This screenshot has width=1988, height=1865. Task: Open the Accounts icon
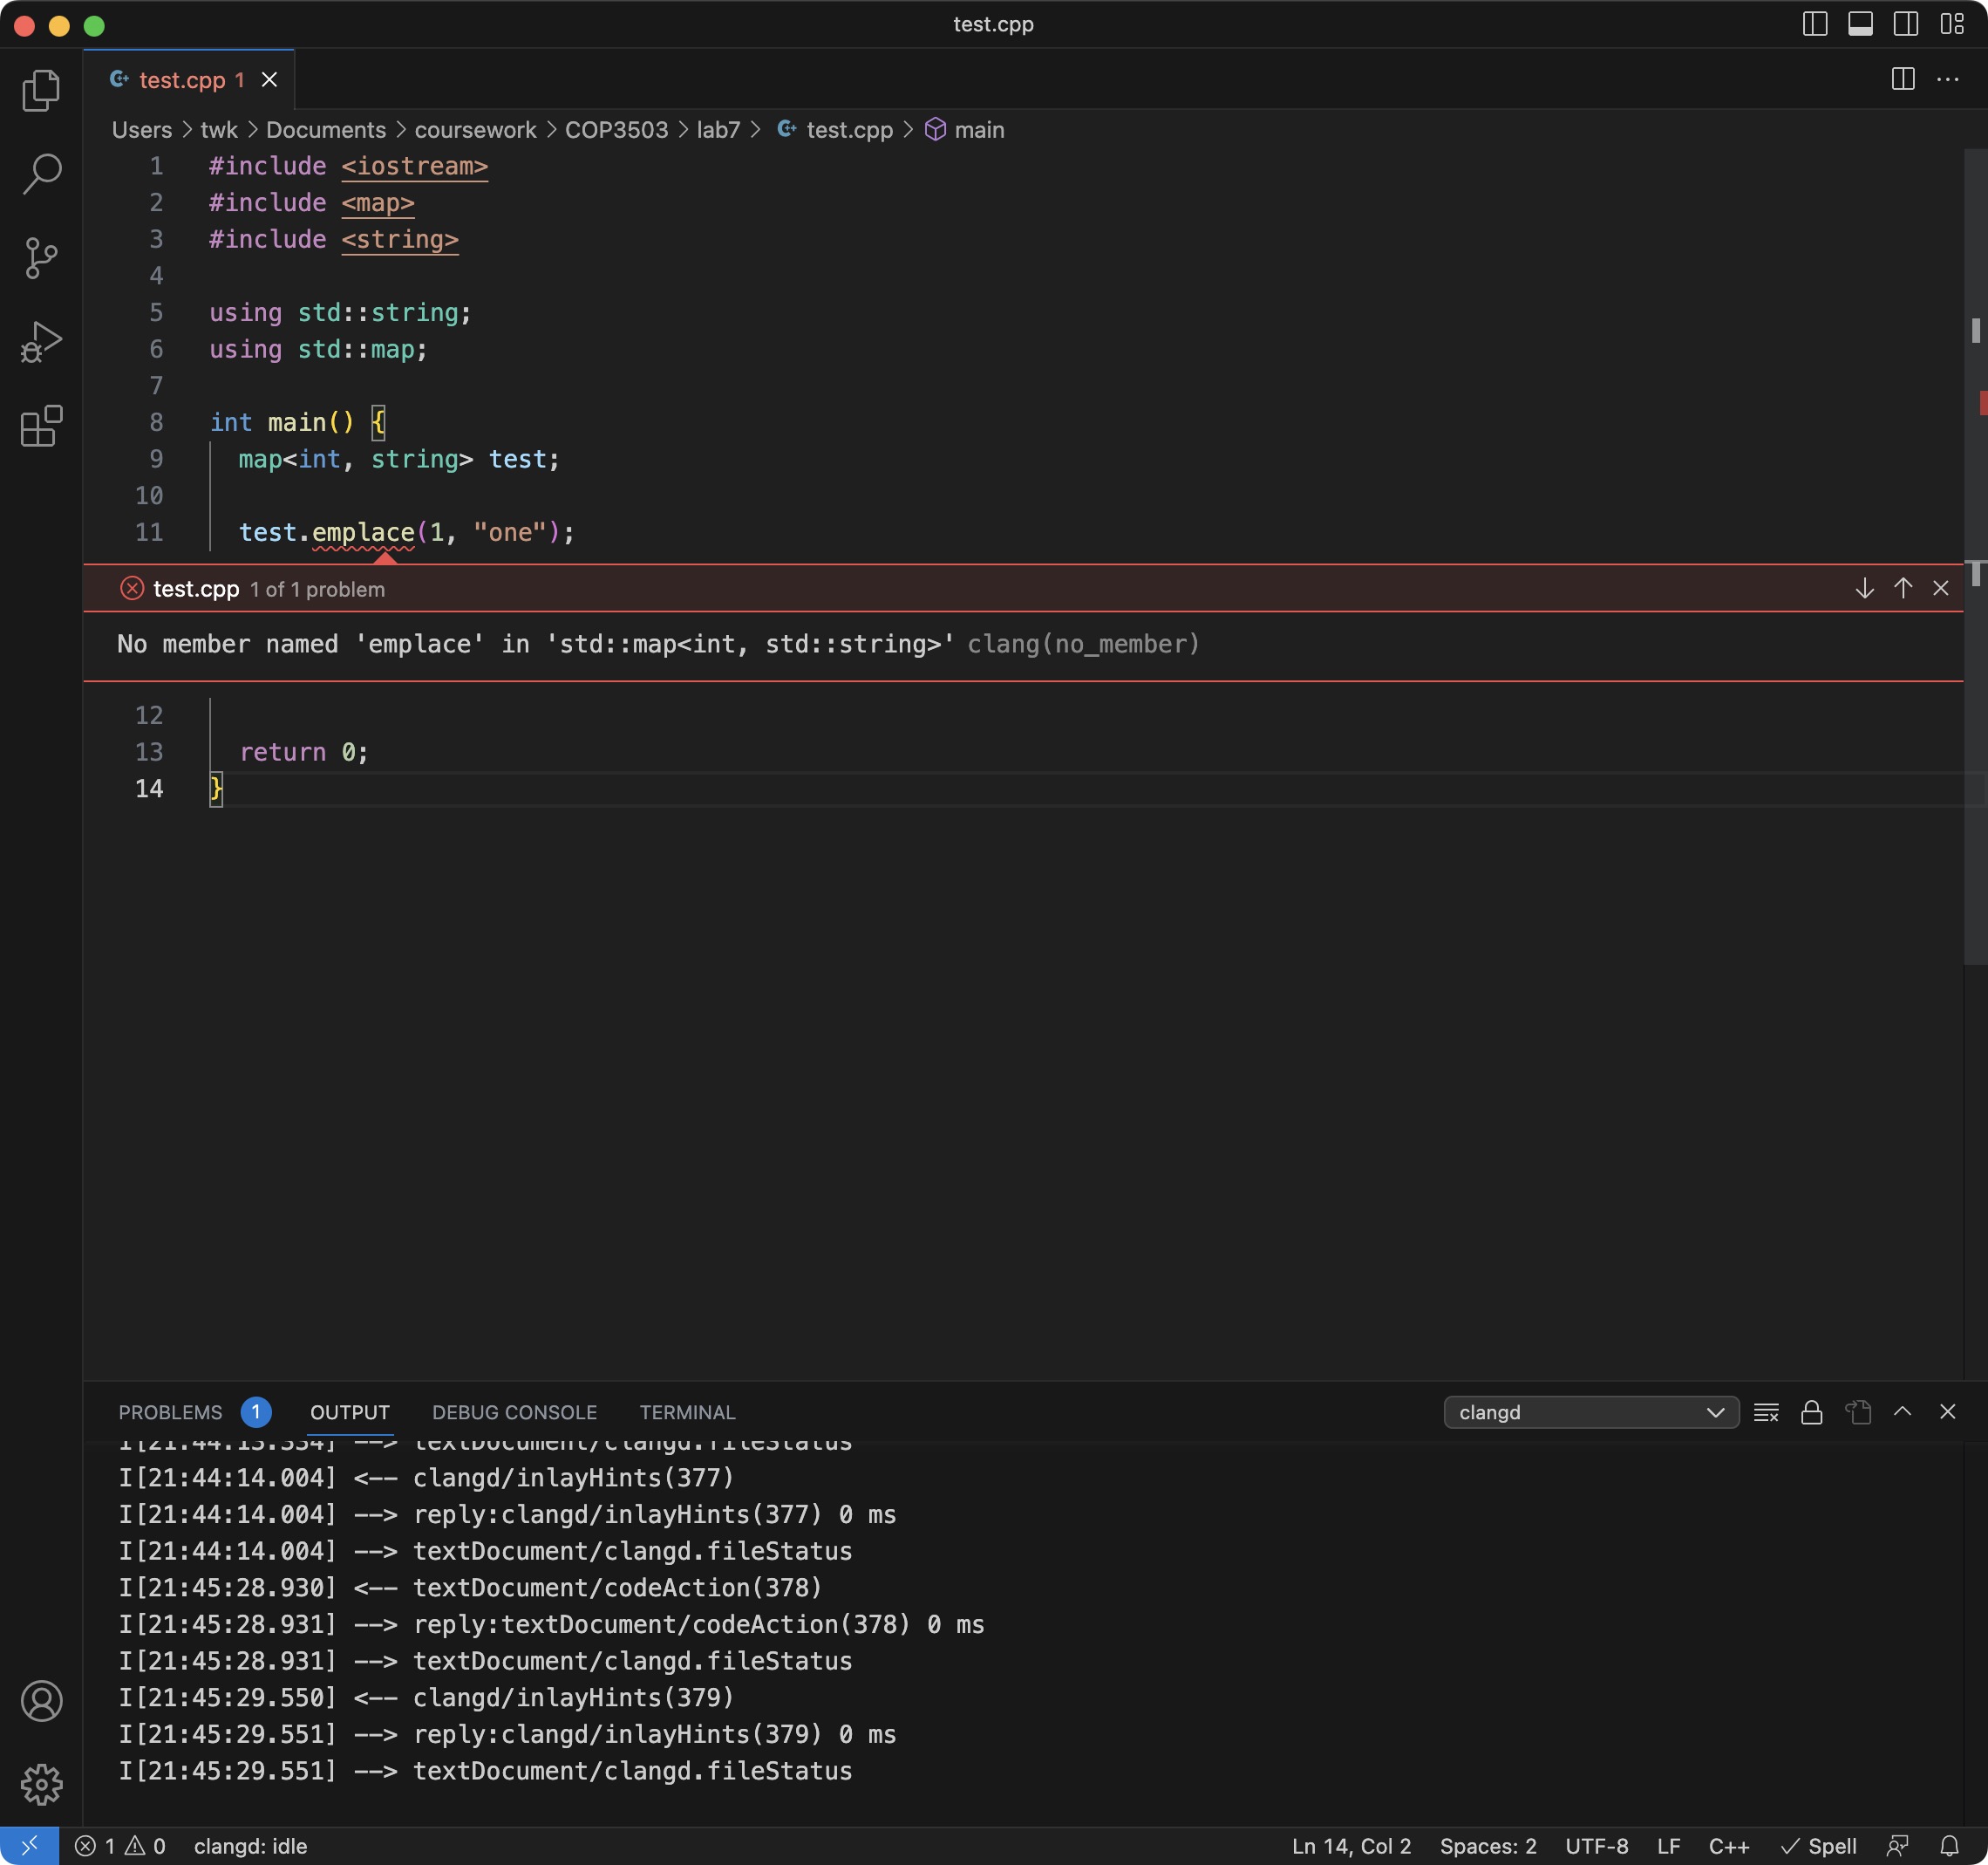[x=41, y=1700]
